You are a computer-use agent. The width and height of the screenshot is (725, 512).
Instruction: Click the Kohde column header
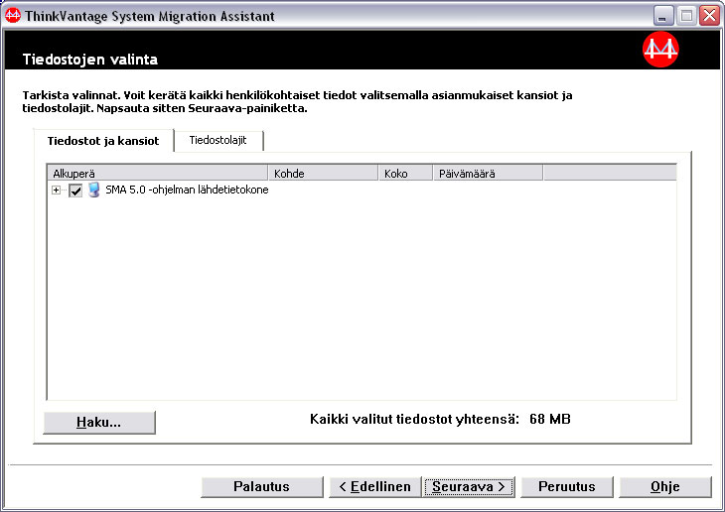(x=323, y=174)
